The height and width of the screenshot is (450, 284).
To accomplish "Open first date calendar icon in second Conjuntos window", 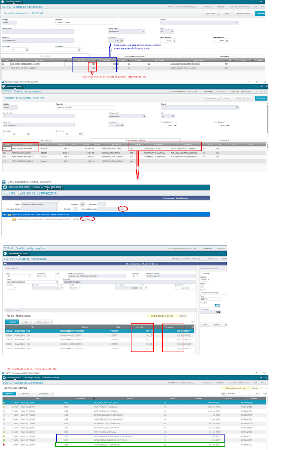I will (x=28, y=134).
